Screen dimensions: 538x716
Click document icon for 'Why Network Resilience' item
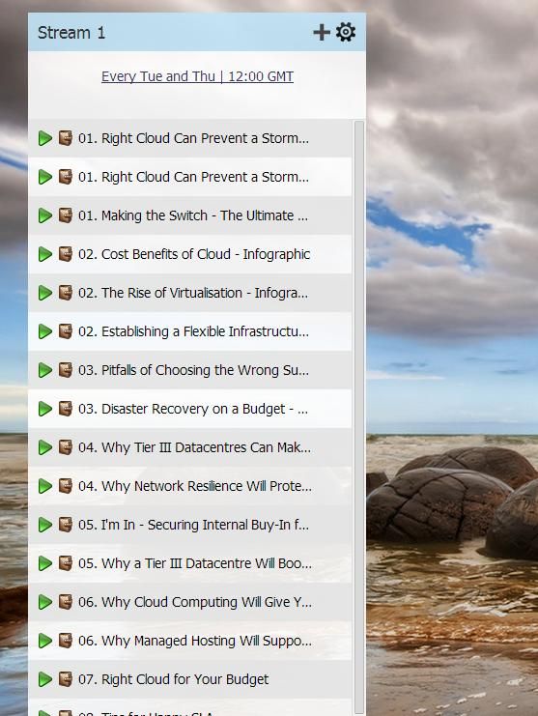(x=66, y=486)
